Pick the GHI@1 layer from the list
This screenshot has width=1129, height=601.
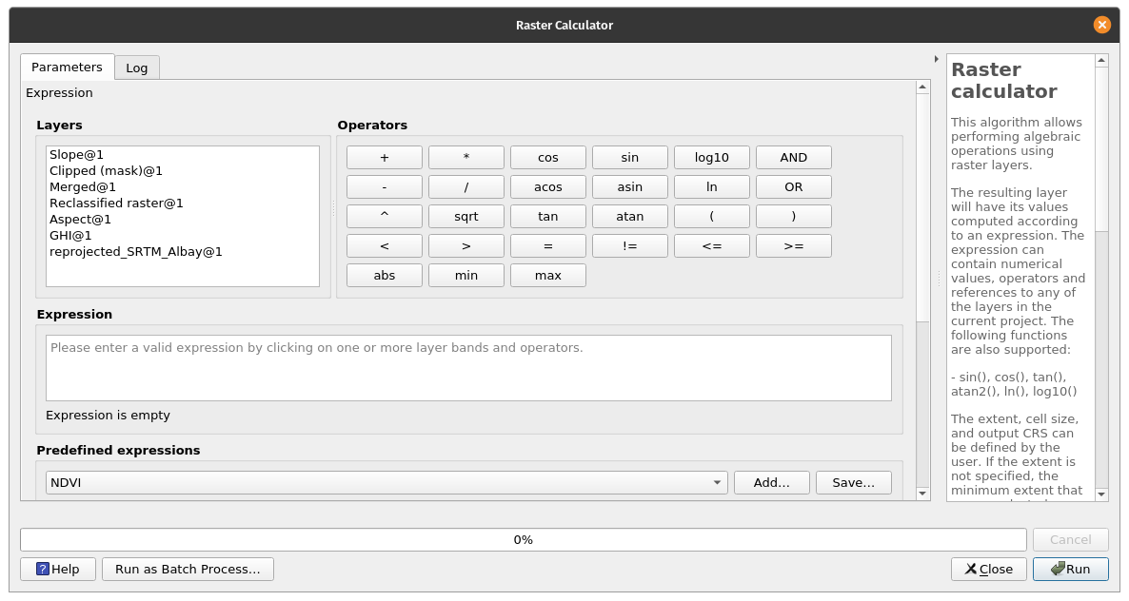[70, 235]
